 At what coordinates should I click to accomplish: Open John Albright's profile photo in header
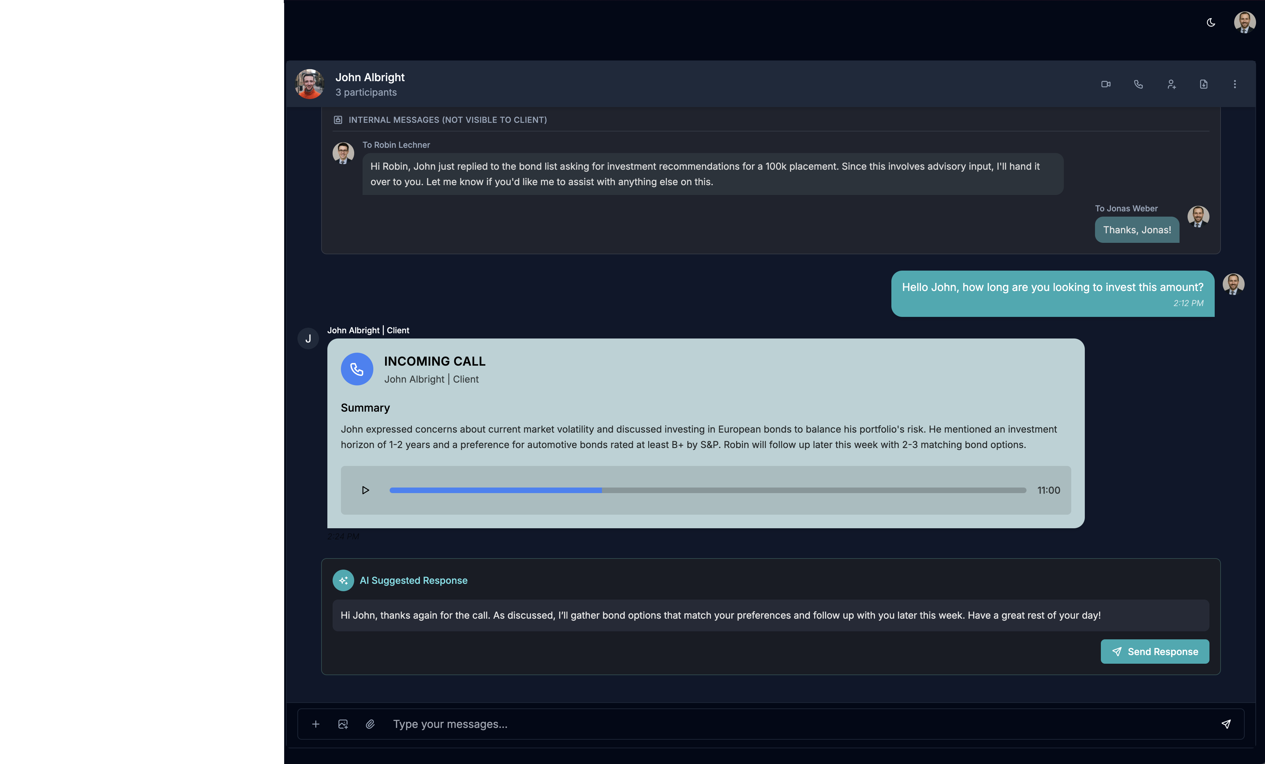309,84
